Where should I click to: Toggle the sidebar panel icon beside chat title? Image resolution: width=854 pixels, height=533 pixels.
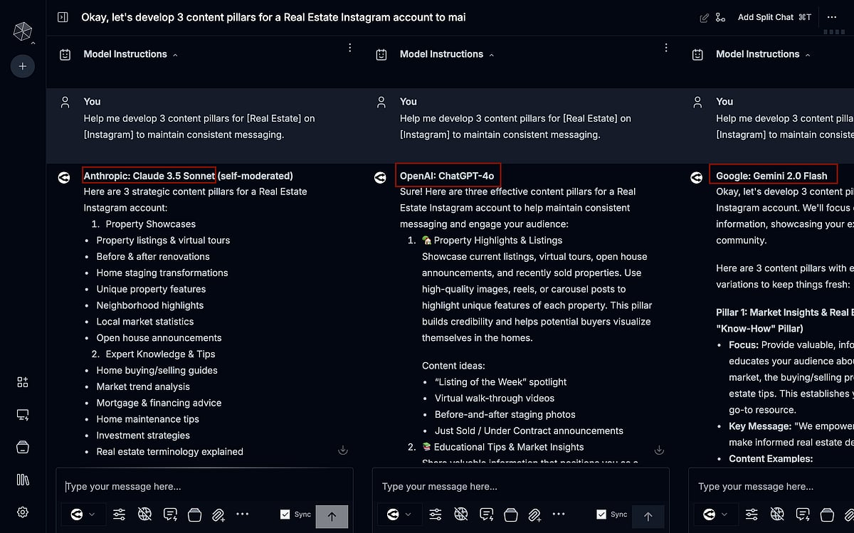[x=63, y=17]
